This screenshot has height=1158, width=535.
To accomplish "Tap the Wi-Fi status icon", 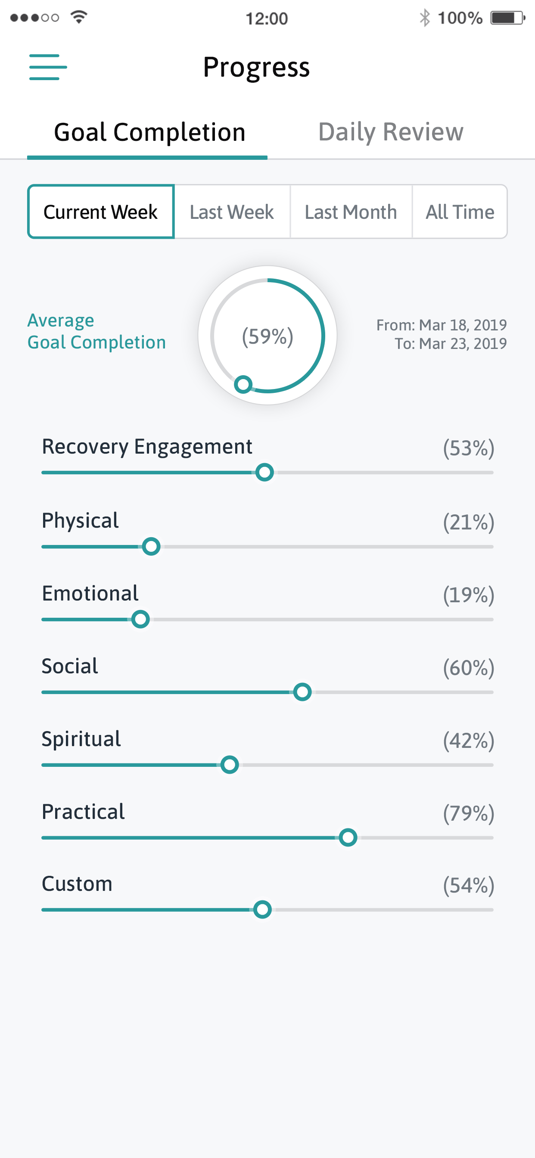I will tap(79, 17).
